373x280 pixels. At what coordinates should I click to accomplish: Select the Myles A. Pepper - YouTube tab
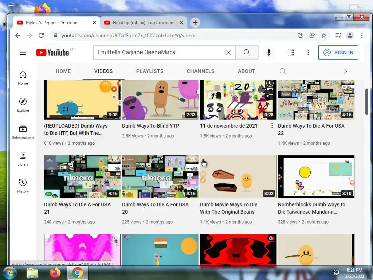coord(56,23)
